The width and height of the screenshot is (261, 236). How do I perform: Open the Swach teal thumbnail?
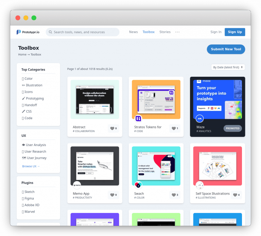click(156, 166)
